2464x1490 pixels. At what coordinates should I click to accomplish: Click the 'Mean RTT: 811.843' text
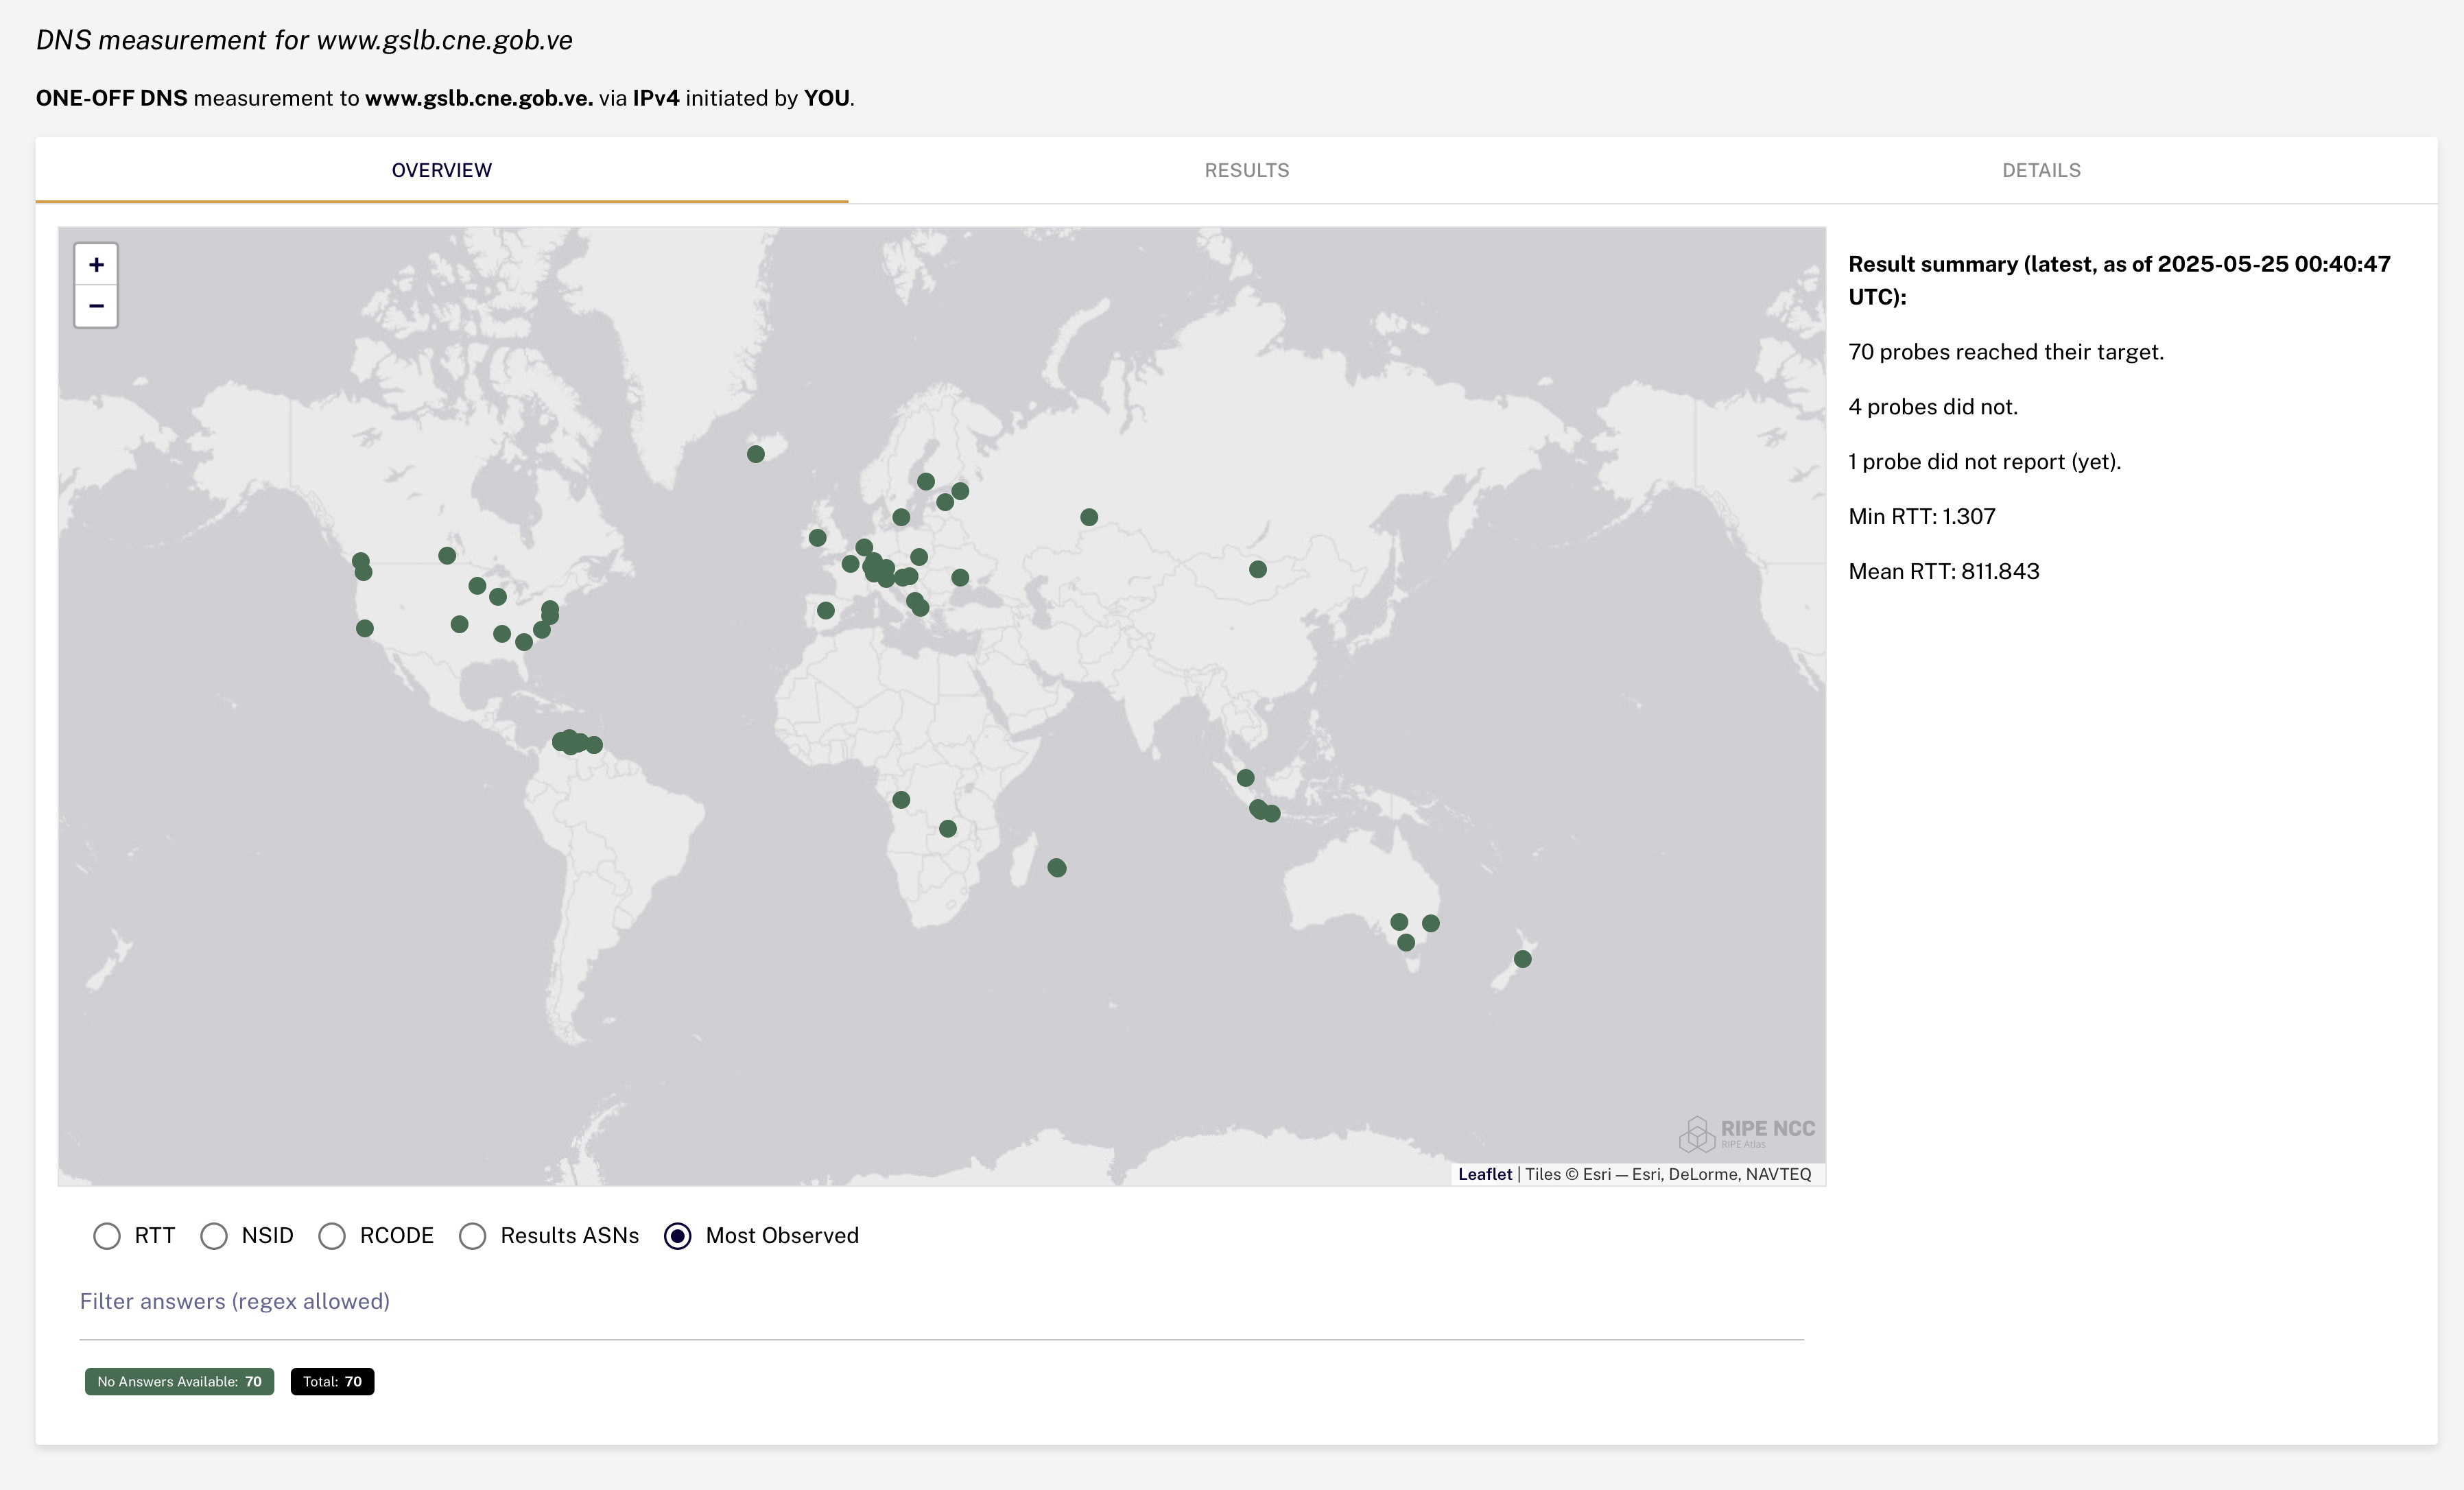[x=1943, y=572]
